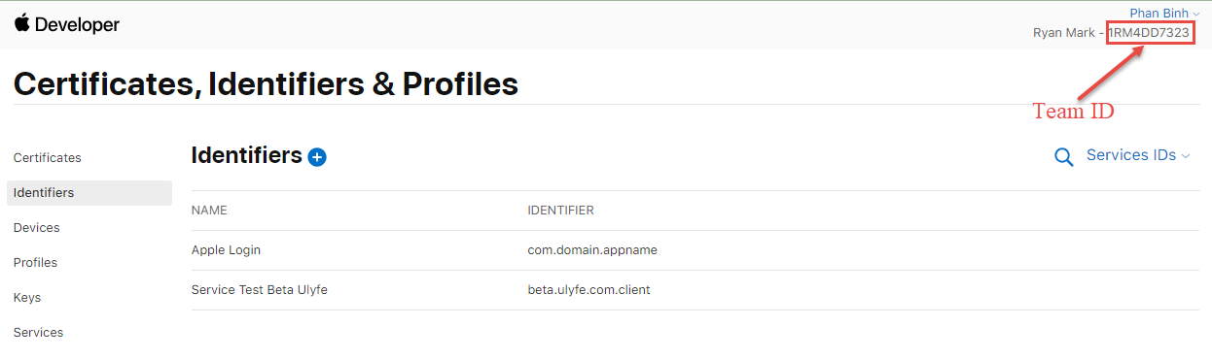The height and width of the screenshot is (359, 1212).
Task: Open the Apple Login identifier
Action: click(226, 250)
